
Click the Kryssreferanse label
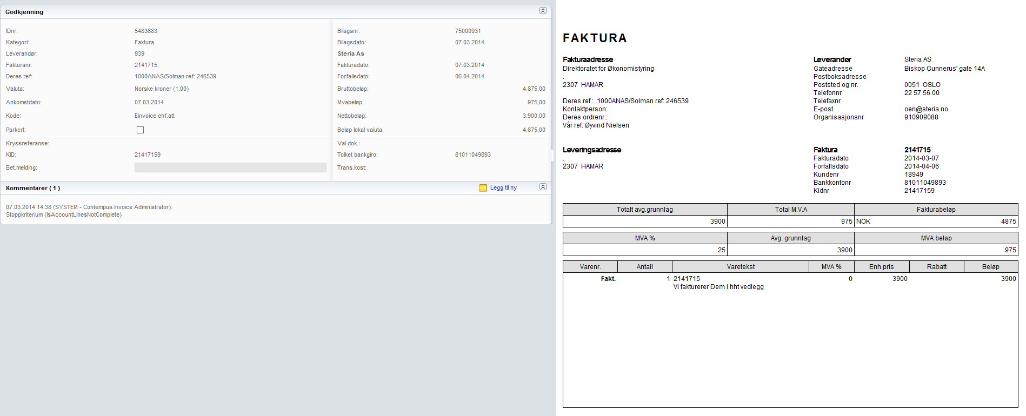tap(28, 144)
